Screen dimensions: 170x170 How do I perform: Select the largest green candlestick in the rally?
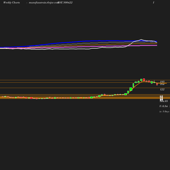click(x=131, y=89)
